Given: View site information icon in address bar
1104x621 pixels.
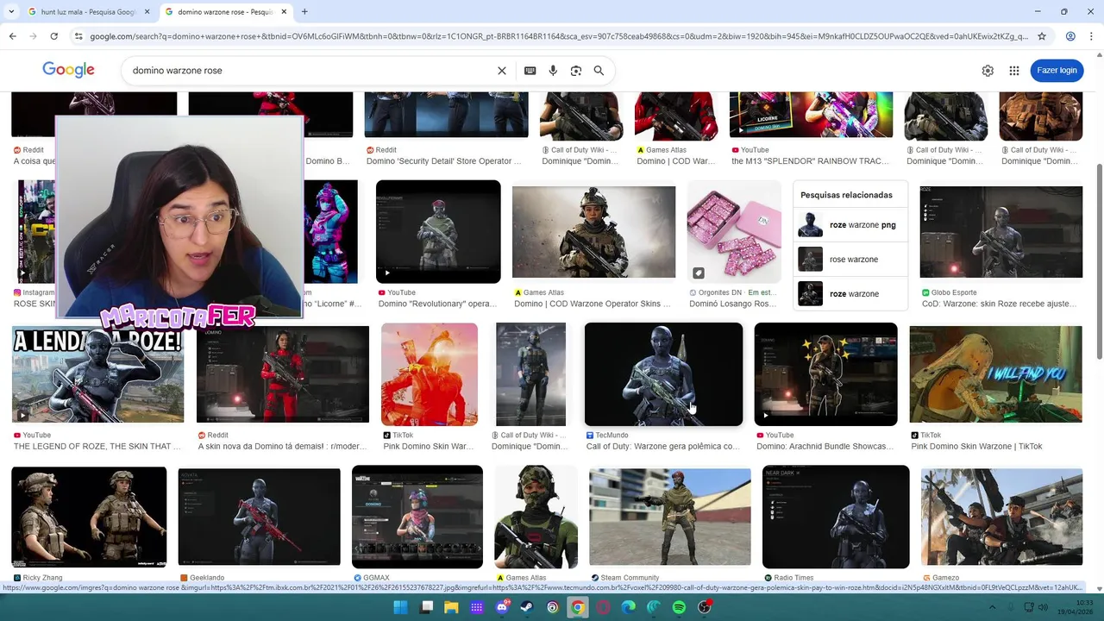Looking at the screenshot, I should pyautogui.click(x=78, y=36).
